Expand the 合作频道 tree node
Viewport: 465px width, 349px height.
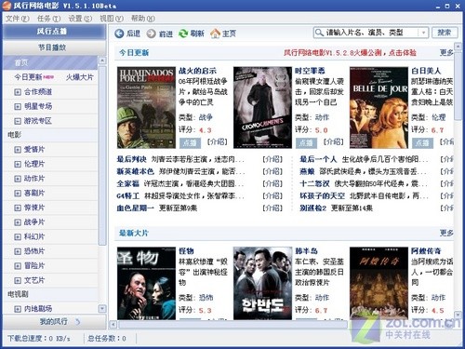[x=18, y=92]
